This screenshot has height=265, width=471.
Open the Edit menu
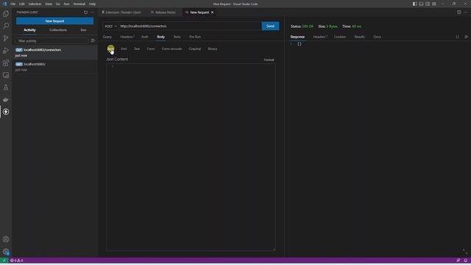[x=22, y=4]
